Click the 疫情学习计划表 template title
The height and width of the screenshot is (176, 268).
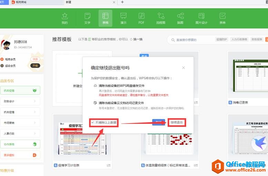tap(69, 165)
